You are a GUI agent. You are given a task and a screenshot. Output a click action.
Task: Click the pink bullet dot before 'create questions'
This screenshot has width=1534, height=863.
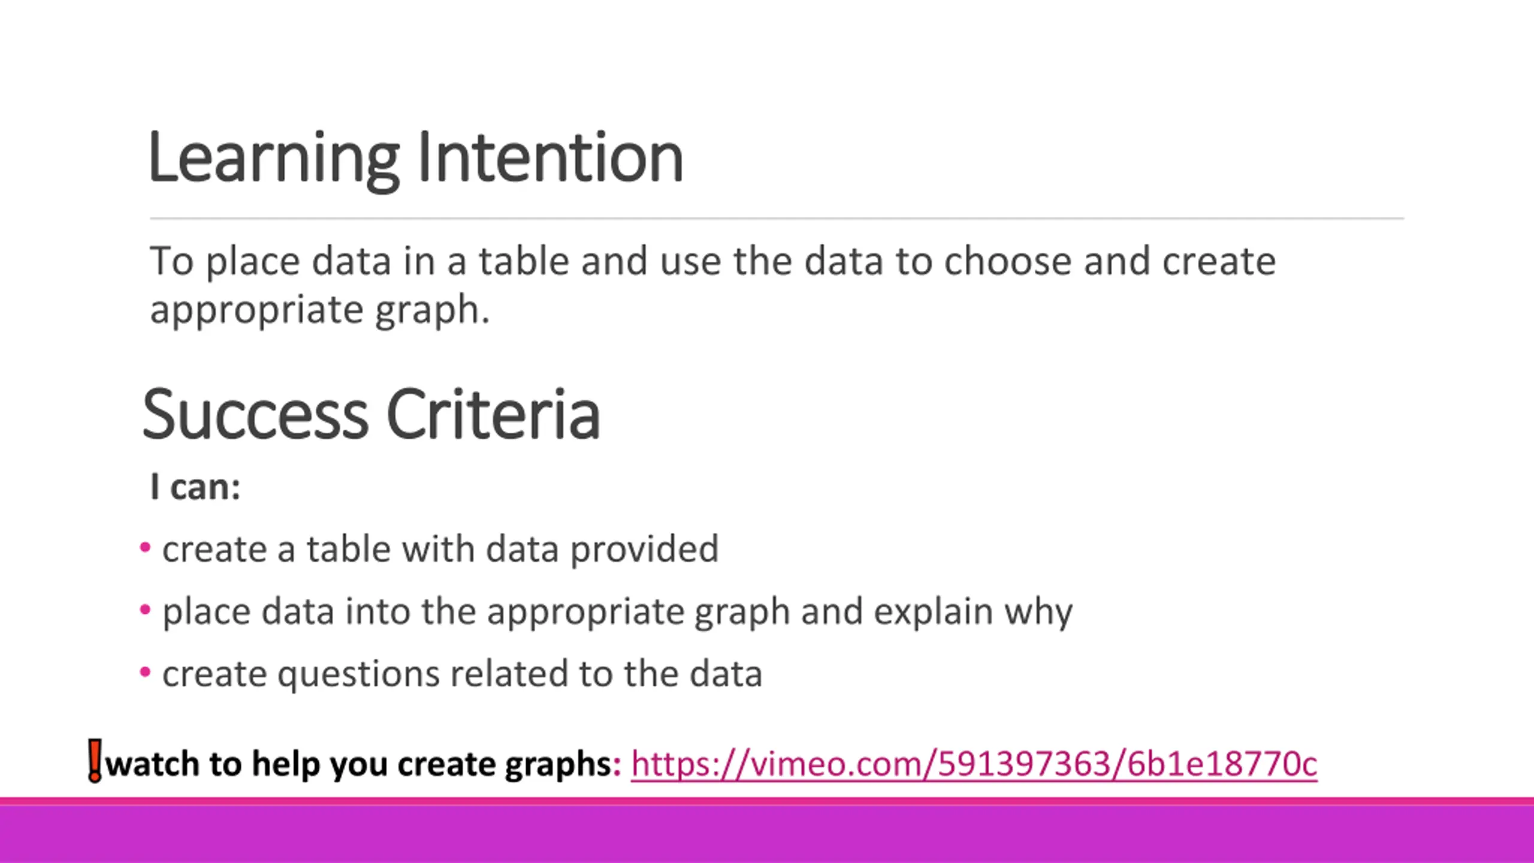click(x=145, y=672)
